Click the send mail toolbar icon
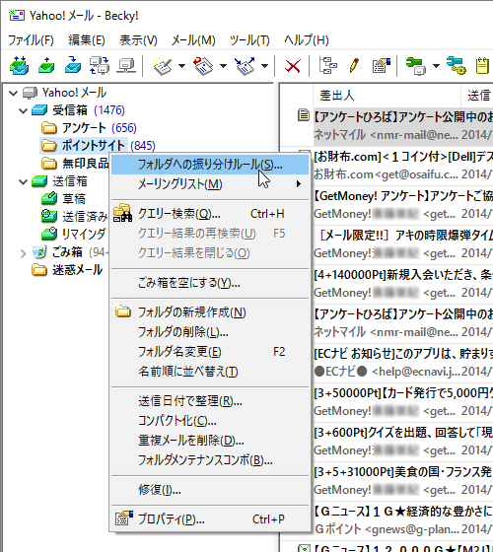 tap(46, 65)
